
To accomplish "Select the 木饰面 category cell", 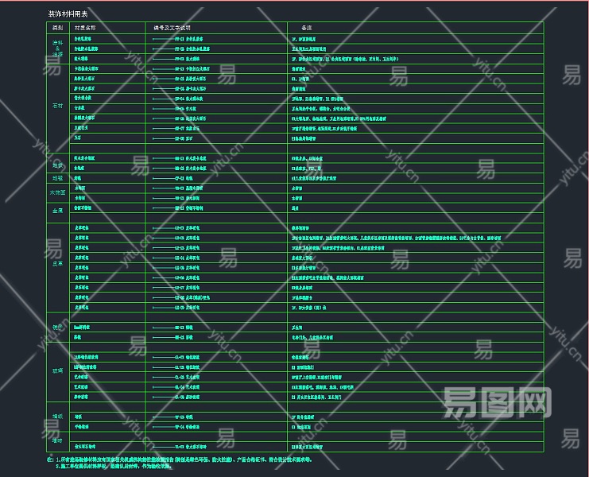I will [x=57, y=192].
